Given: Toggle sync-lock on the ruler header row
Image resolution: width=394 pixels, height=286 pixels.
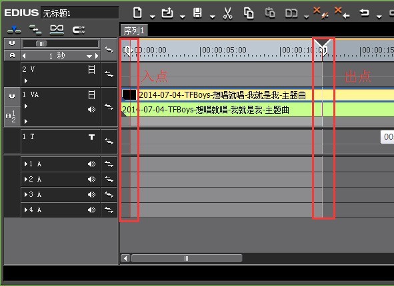Looking at the screenshot, I should [x=109, y=49].
